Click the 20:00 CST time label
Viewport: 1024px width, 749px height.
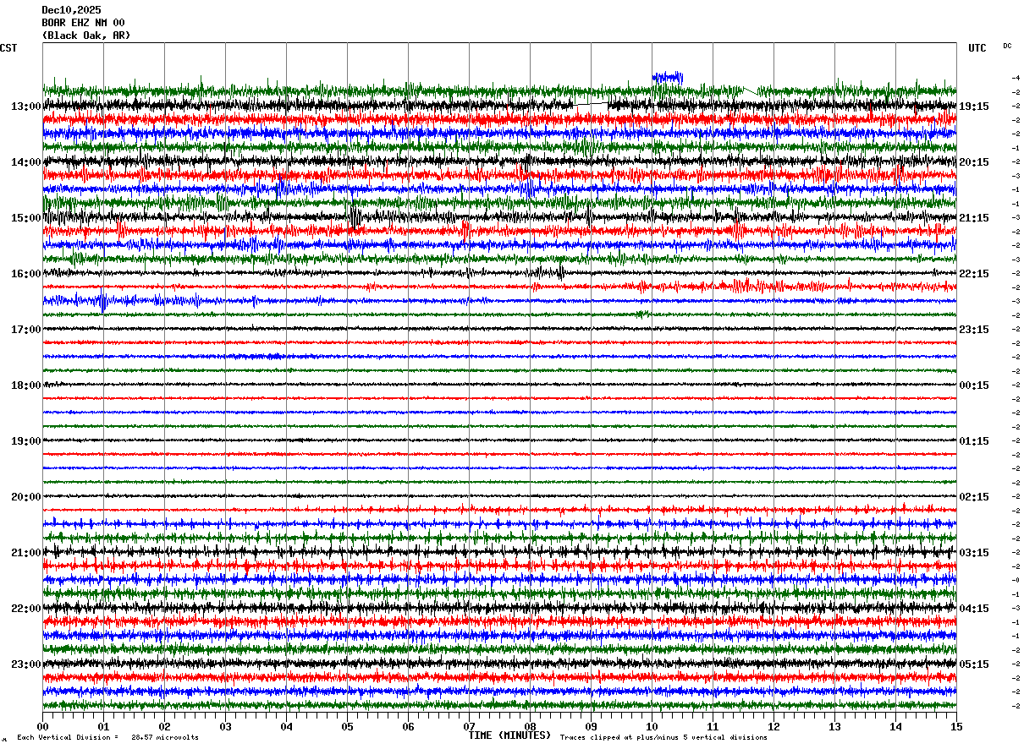pyautogui.click(x=26, y=497)
